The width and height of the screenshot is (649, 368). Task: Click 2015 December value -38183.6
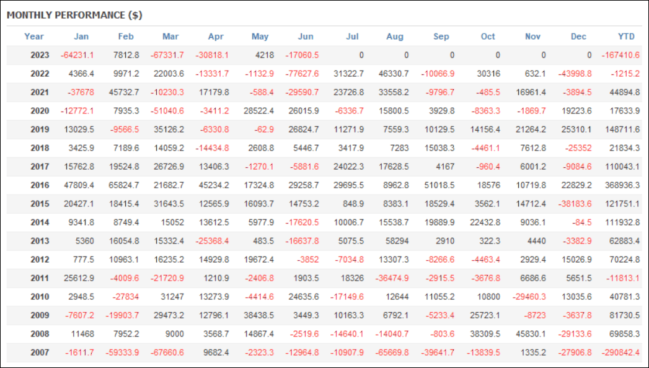[x=575, y=204]
